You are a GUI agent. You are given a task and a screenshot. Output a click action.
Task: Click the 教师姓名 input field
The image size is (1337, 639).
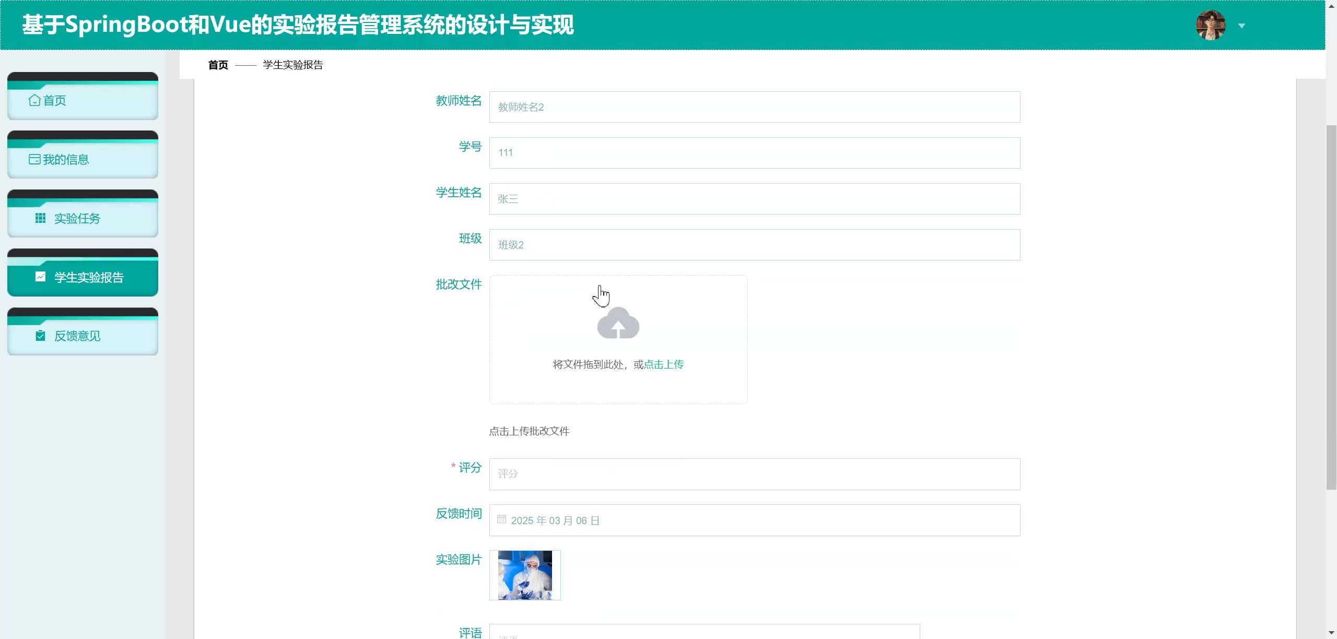[x=754, y=107]
